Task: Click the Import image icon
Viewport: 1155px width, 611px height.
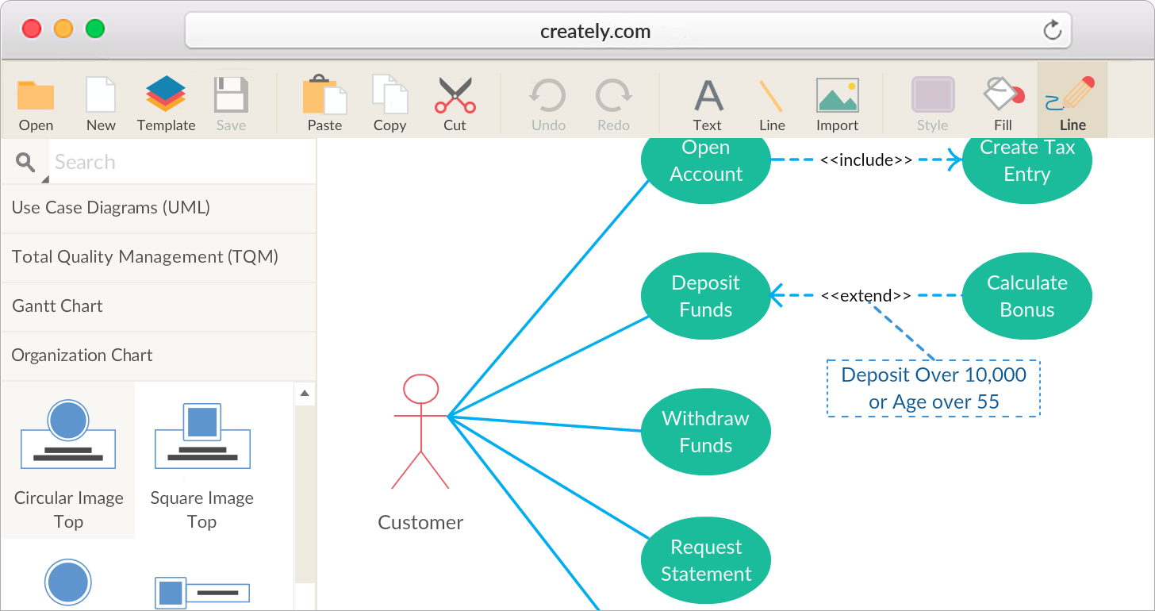Action: tap(837, 96)
